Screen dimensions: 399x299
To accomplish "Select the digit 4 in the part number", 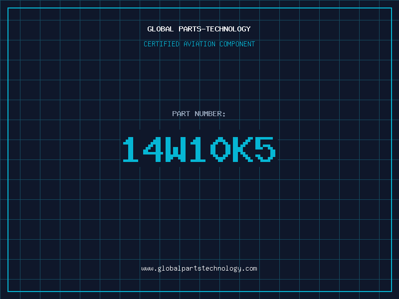I will coord(153,149).
